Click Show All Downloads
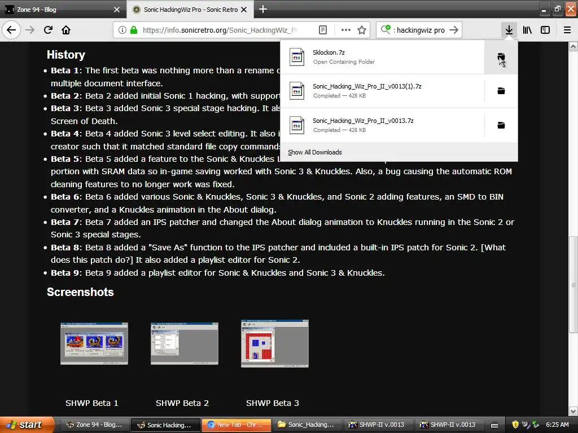The width and height of the screenshot is (578, 433). [x=315, y=152]
